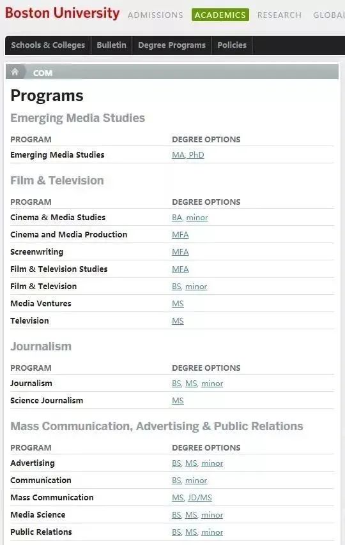Open the Boston University logo link

click(x=63, y=13)
